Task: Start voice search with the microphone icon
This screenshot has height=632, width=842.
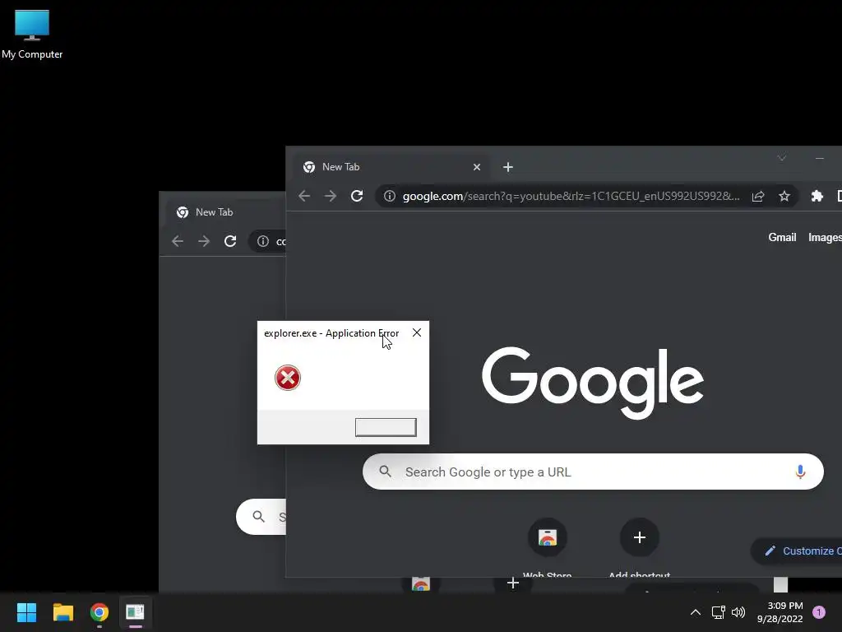Action: tap(800, 472)
